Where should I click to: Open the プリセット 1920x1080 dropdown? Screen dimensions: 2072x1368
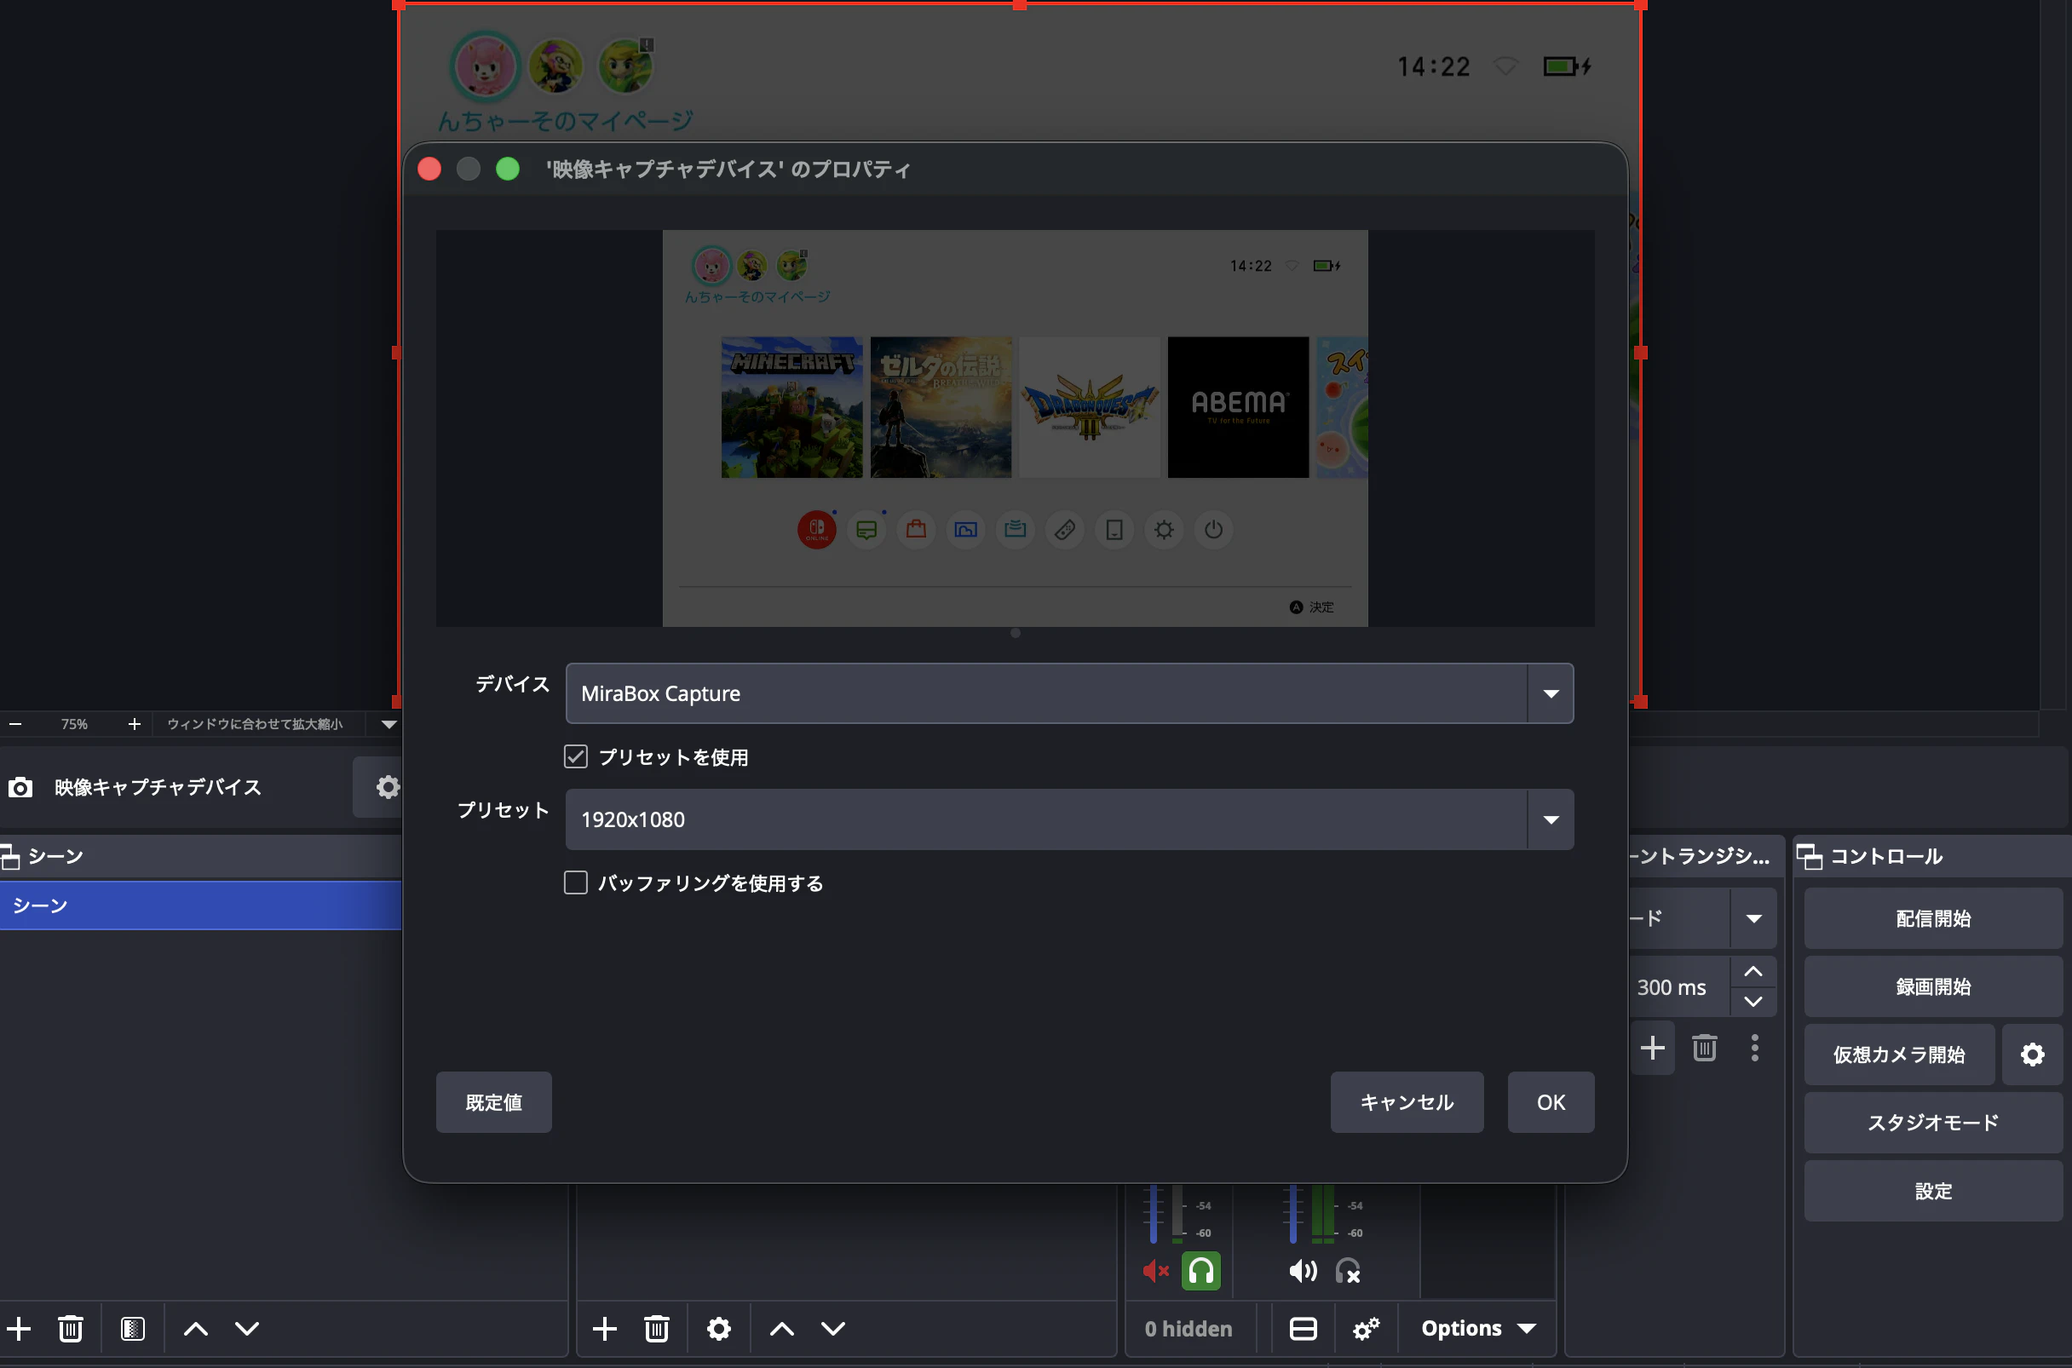pyautogui.click(x=1068, y=819)
